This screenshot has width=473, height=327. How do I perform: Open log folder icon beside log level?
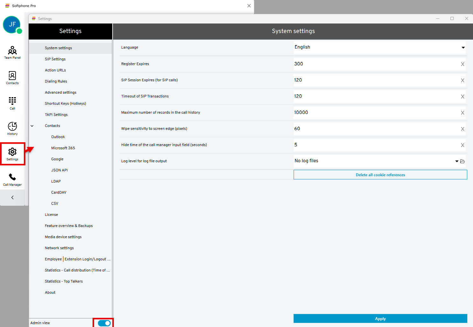[463, 161]
